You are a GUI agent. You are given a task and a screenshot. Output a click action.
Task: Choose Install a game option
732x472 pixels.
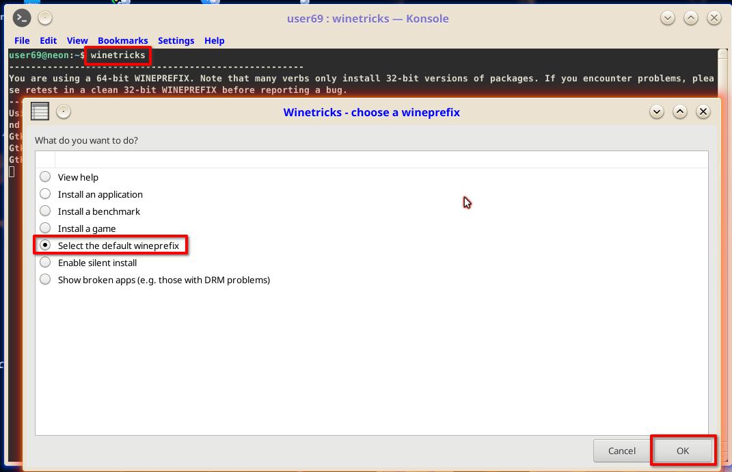tap(45, 228)
